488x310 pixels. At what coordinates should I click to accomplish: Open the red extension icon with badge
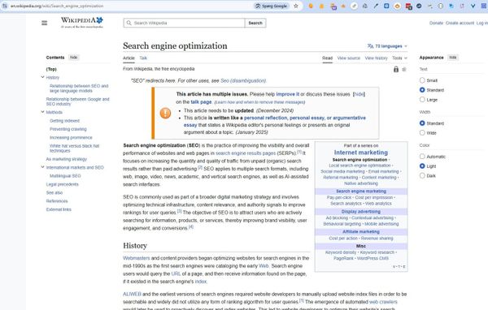click(408, 6)
